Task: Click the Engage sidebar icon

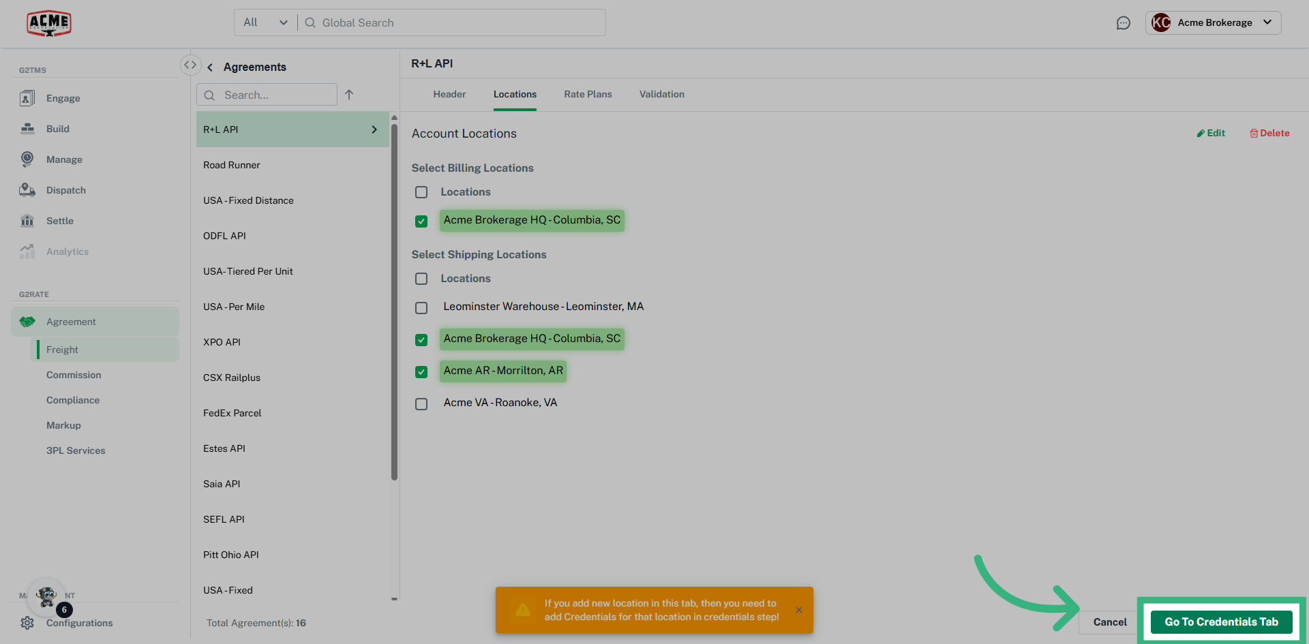Action: pos(27,98)
